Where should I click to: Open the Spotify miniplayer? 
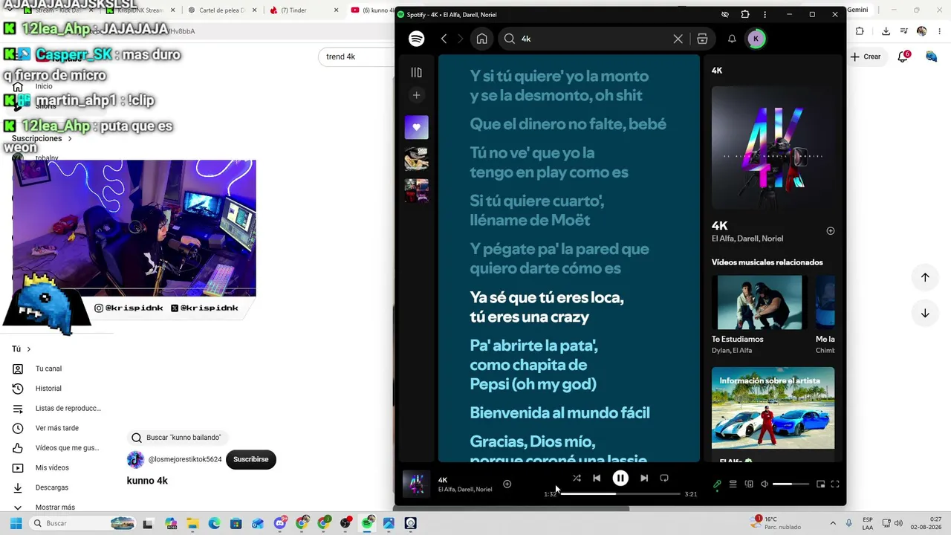point(820,484)
